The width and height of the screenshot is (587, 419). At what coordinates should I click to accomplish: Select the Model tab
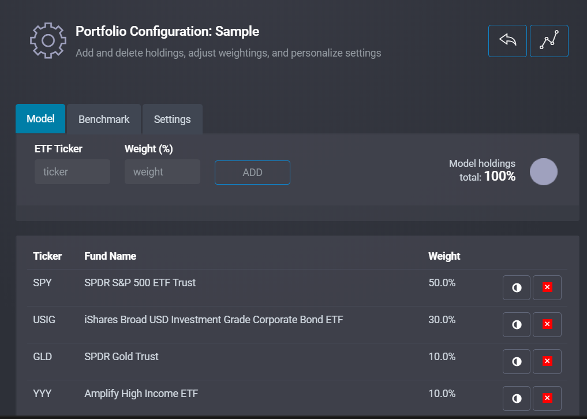click(x=40, y=119)
